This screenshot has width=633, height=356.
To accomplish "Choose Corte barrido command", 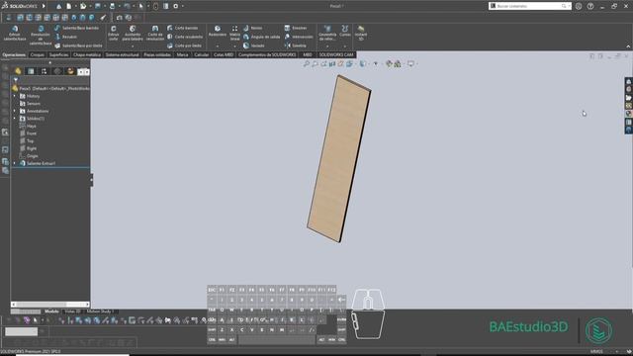I will tap(182, 28).
